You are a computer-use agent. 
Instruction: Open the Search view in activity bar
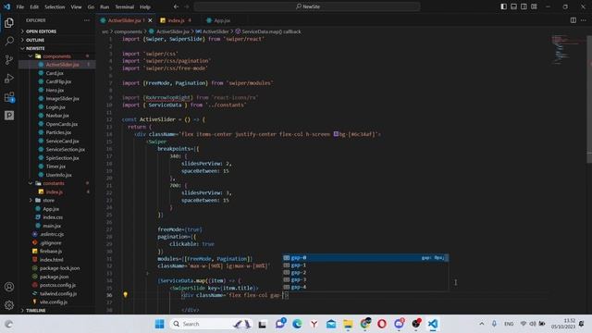point(9,41)
